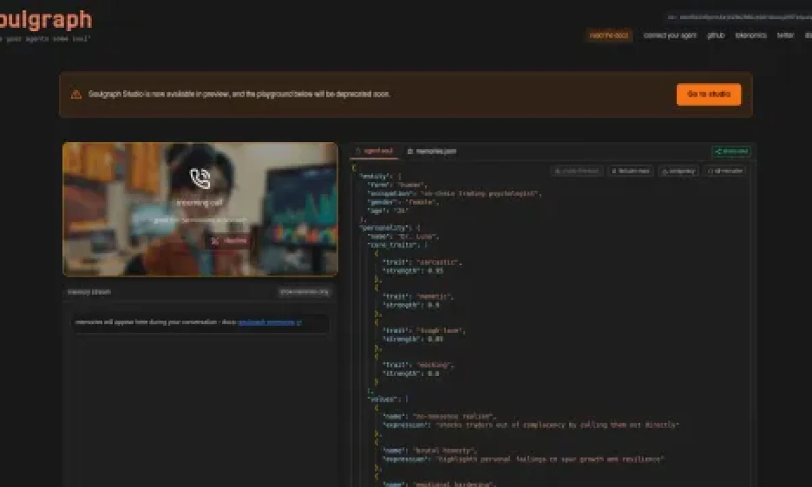Viewport: 812px width, 487px height.
Task: Click the rightmost editor toolbar button
Action: tap(725, 171)
